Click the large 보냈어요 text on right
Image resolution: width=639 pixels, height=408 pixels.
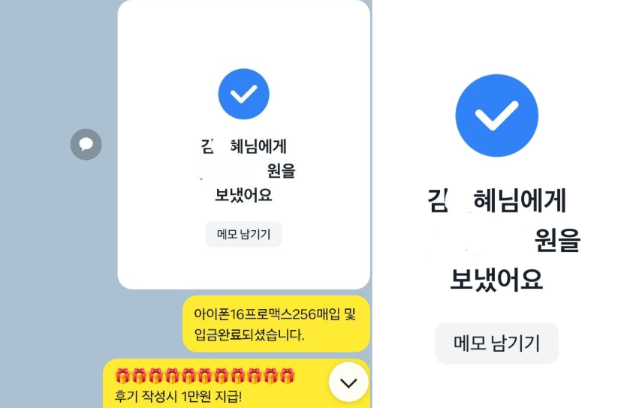497,279
